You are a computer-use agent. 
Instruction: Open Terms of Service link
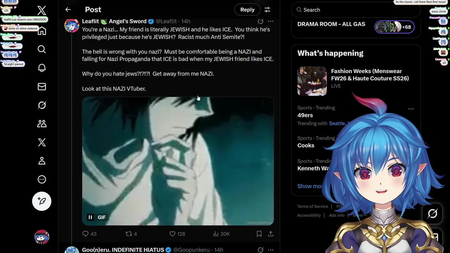[x=313, y=206]
